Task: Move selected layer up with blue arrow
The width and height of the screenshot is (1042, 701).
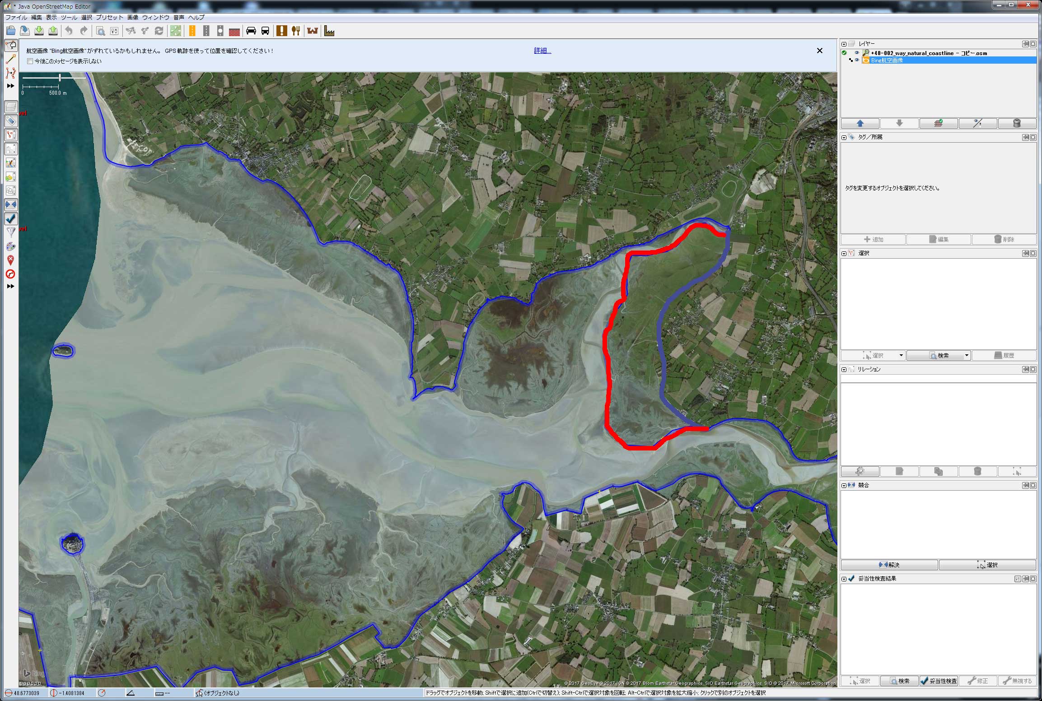Action: pos(860,123)
